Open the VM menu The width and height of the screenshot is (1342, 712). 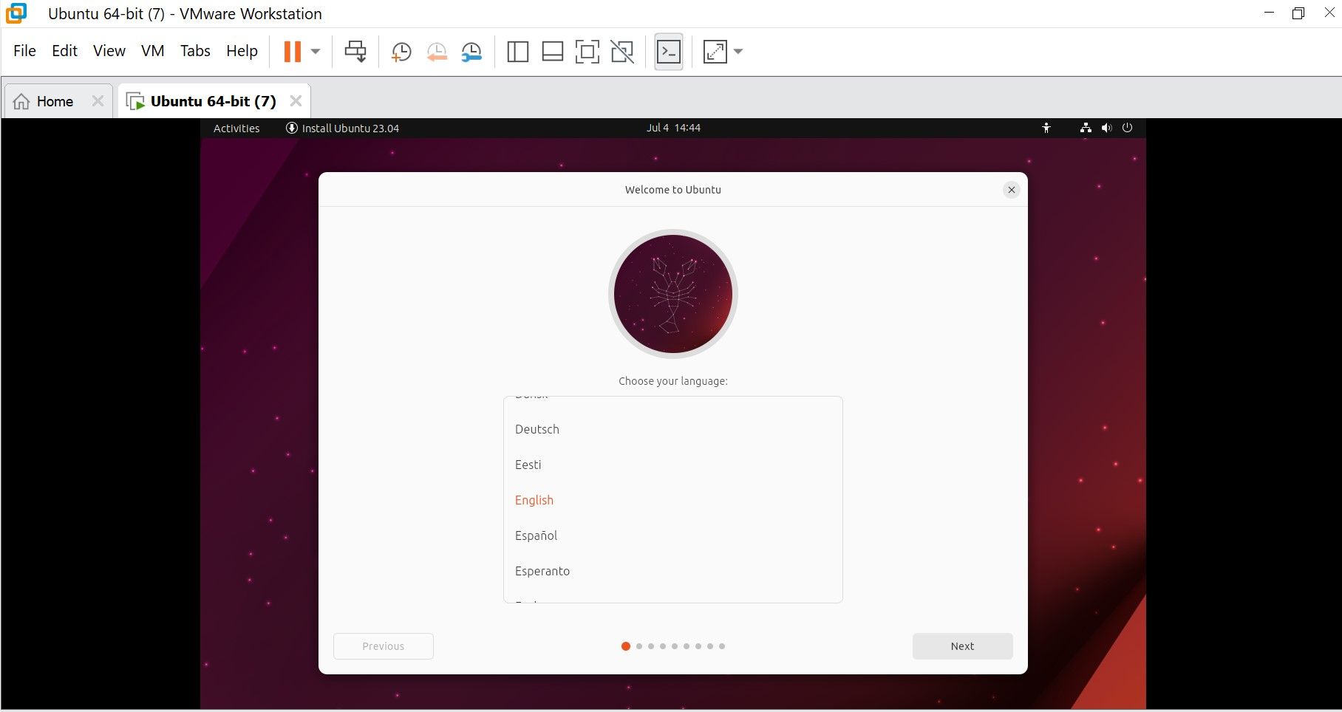click(152, 50)
